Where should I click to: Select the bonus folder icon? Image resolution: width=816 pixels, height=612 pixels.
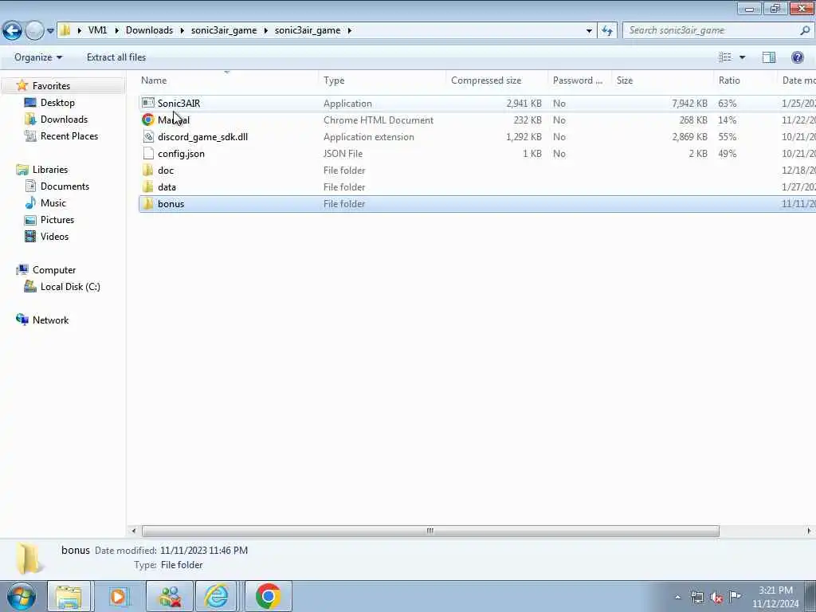tap(148, 203)
